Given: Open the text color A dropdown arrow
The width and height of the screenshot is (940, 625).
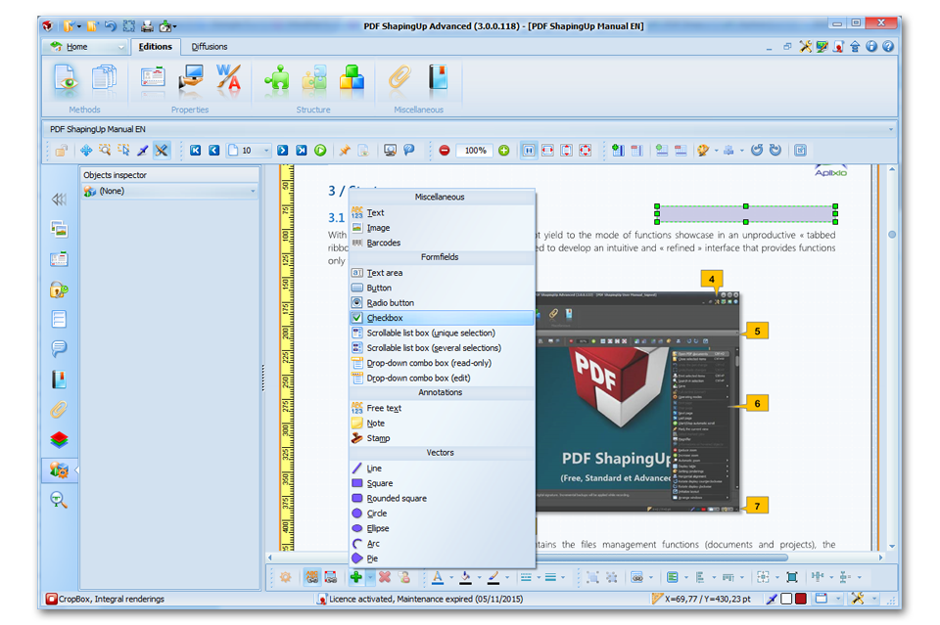Looking at the screenshot, I should pos(451,578).
